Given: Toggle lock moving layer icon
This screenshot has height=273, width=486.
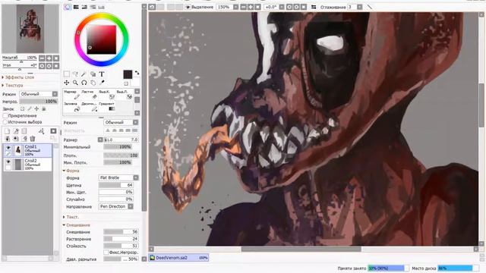Looking at the screenshot, I should [36, 108].
